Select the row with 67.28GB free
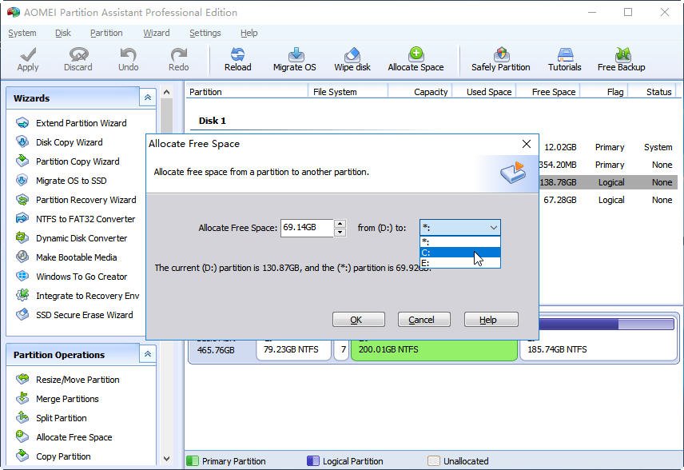Viewport: 684px width, 470px height. 608,200
